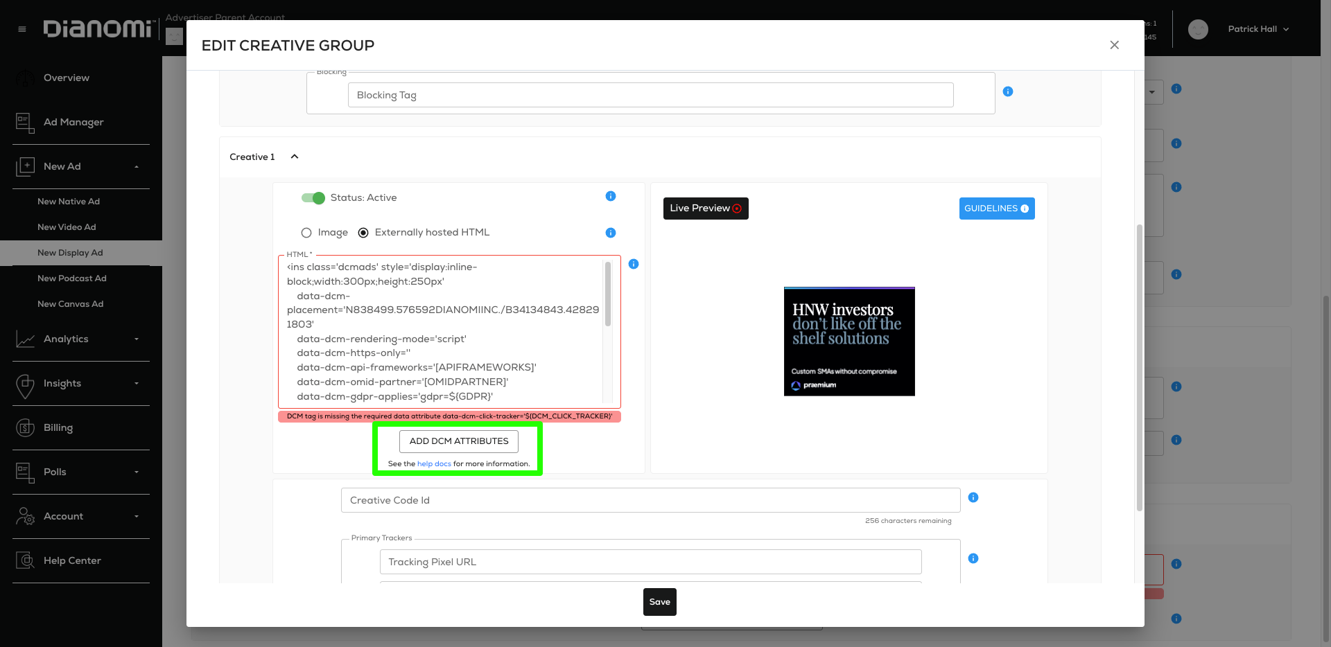The width and height of the screenshot is (1331, 647).
Task: Click the Billing dollar icon in sidebar
Action: click(25, 428)
